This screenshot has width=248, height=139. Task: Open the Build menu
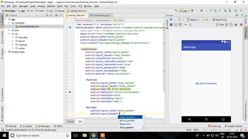(60, 6)
